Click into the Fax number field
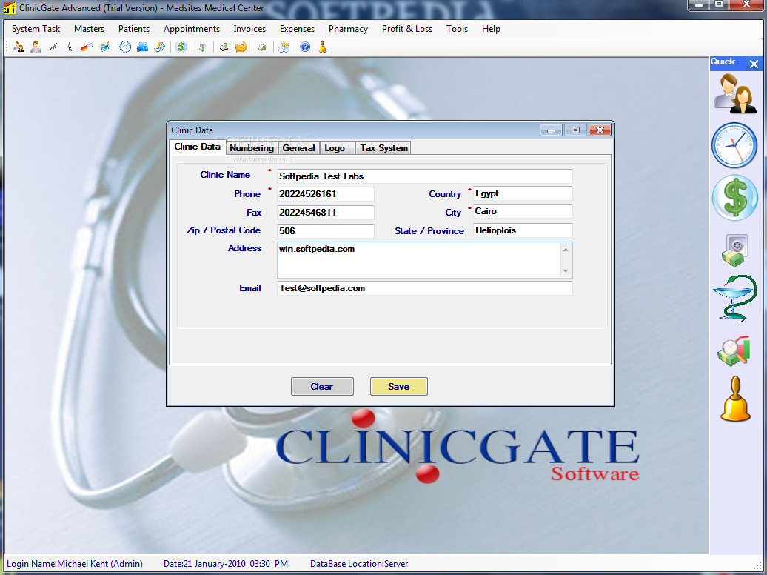Image resolution: width=767 pixels, height=575 pixels. tap(325, 213)
